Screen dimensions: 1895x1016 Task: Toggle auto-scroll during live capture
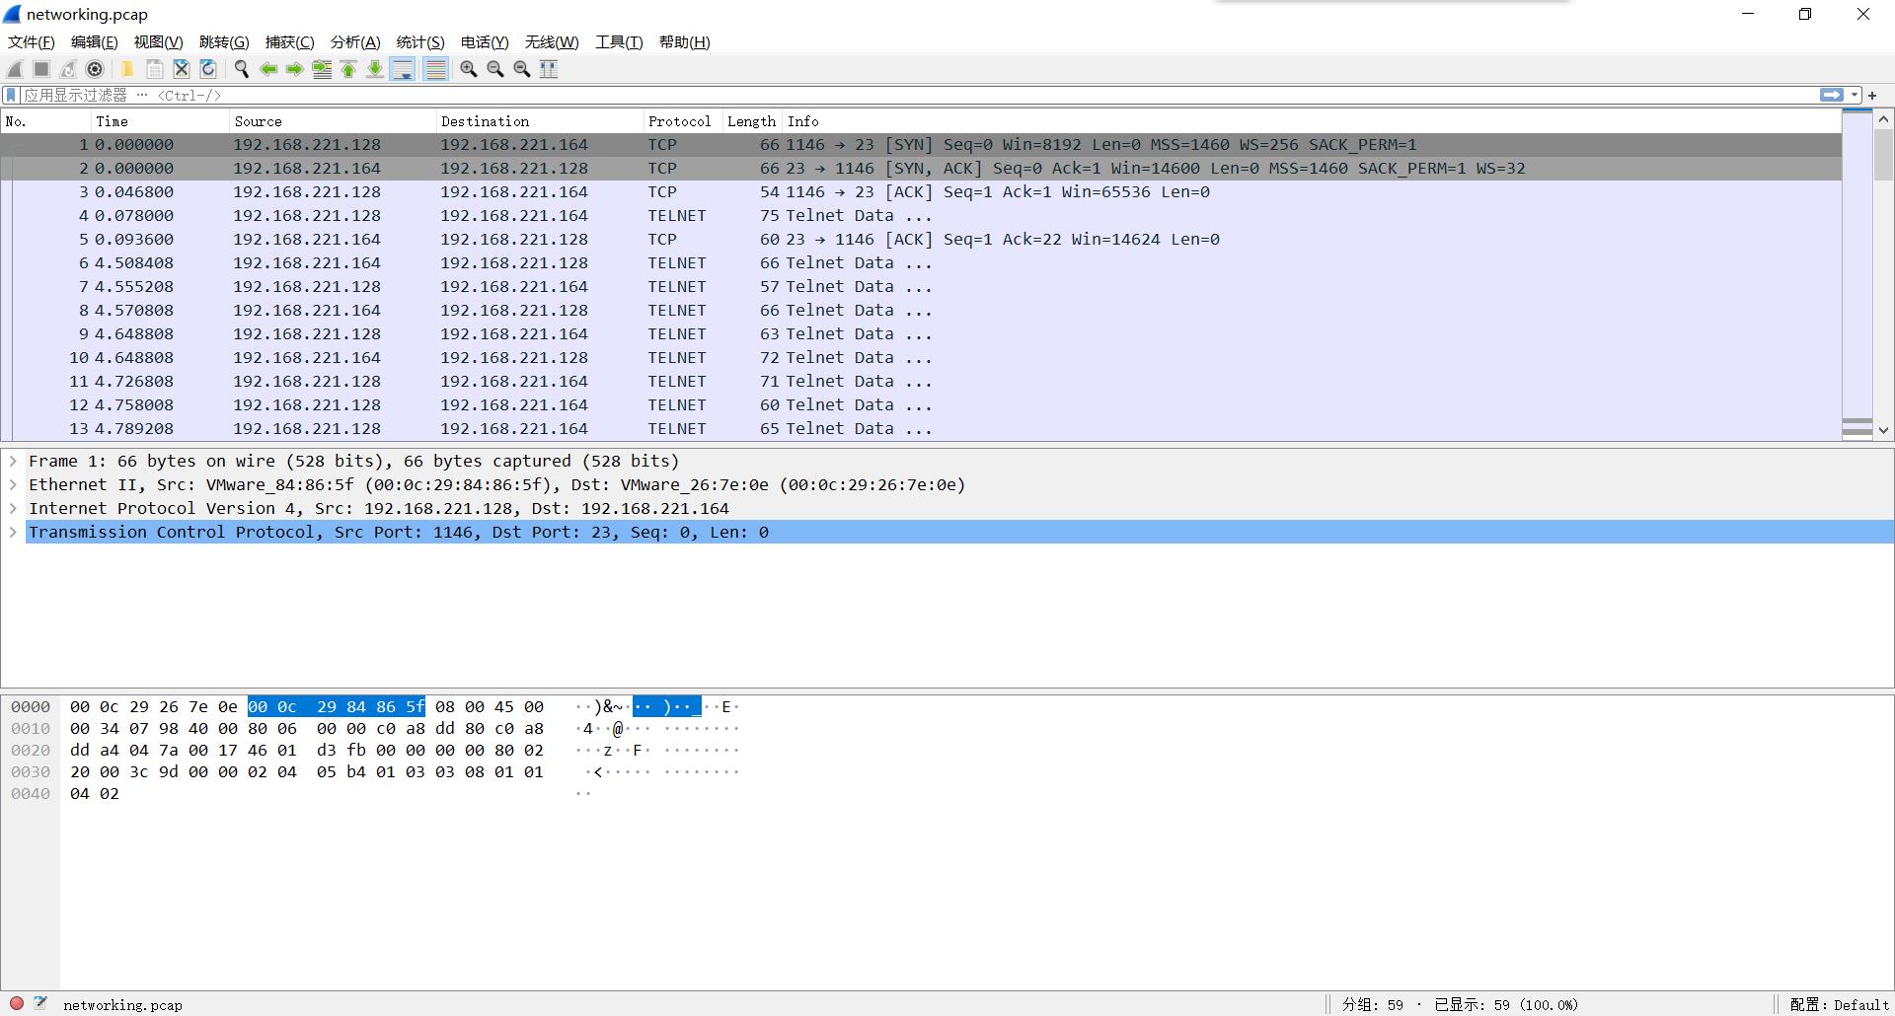pyautogui.click(x=403, y=69)
